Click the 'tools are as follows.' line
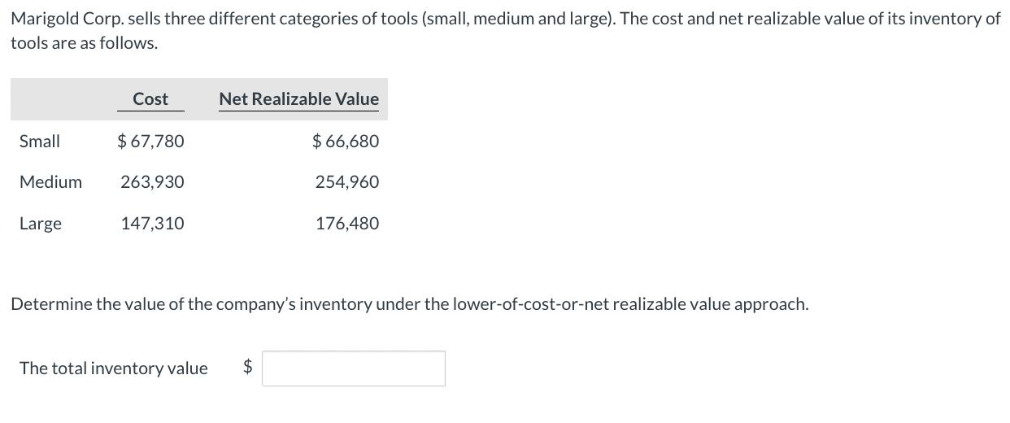 [x=85, y=42]
